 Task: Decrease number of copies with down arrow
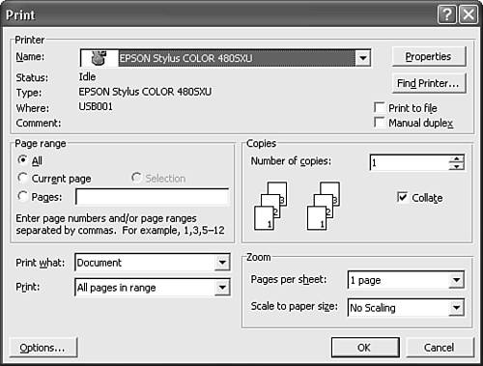457,166
